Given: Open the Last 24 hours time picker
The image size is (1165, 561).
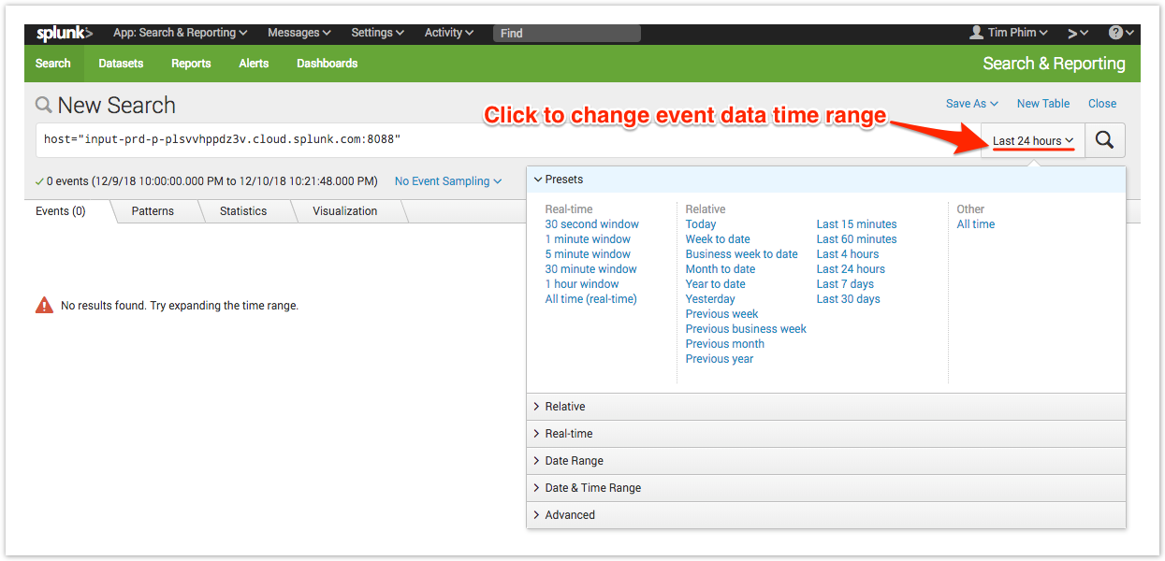Looking at the screenshot, I should tap(1033, 141).
